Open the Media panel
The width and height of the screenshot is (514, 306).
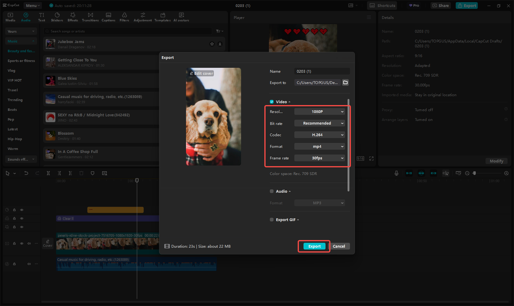[10, 16]
